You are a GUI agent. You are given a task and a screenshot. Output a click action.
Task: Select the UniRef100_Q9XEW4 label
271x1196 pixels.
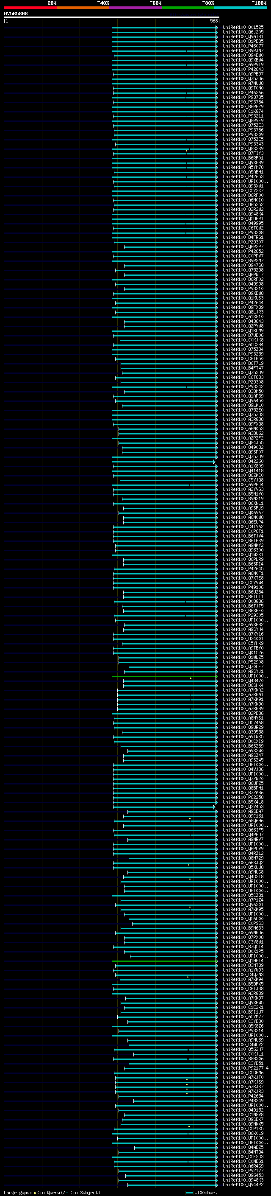[243, 60]
